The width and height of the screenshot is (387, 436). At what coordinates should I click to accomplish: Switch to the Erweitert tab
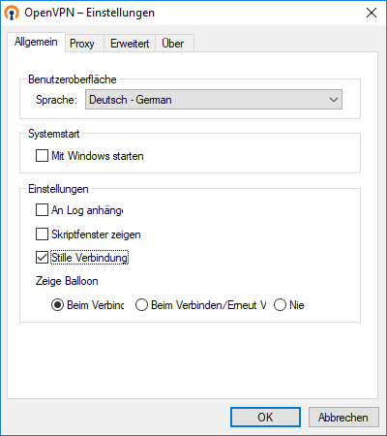[x=130, y=44]
